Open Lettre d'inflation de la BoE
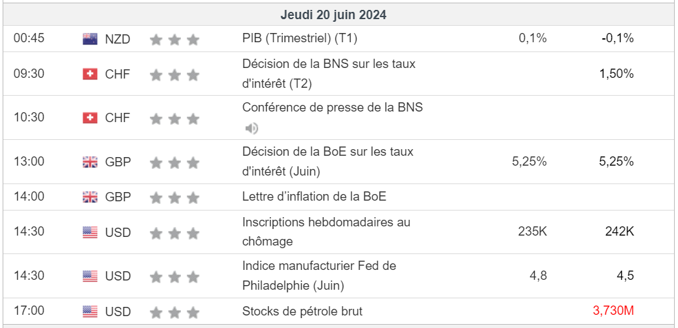This screenshot has height=328, width=678. click(x=314, y=196)
